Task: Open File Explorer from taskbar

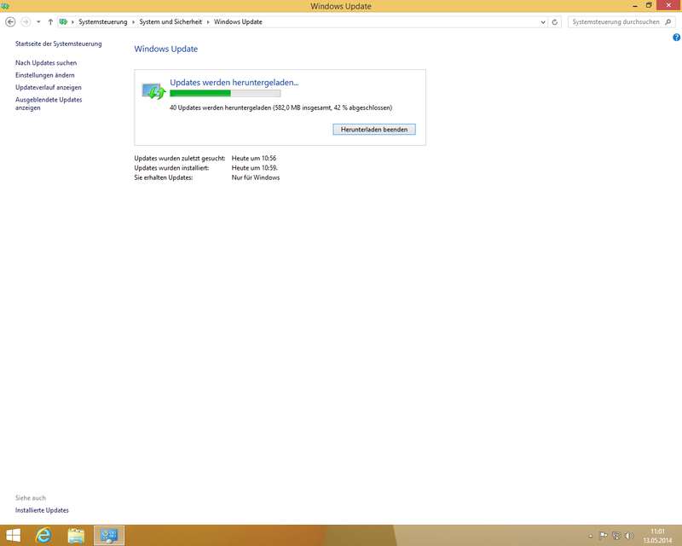Action: tap(76, 535)
